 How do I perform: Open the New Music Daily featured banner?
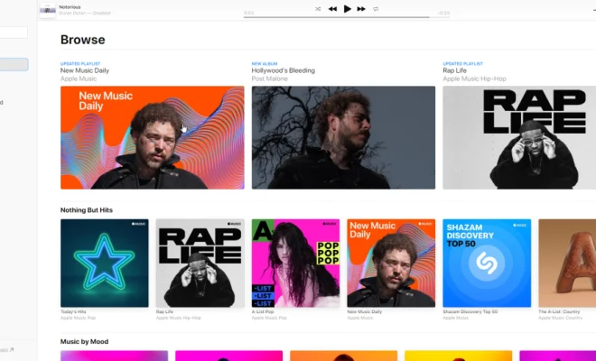click(x=153, y=137)
